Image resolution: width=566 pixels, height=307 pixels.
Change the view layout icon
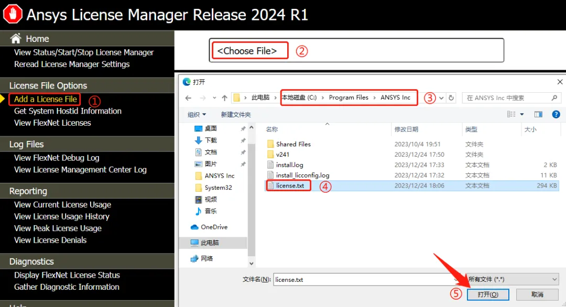click(511, 114)
